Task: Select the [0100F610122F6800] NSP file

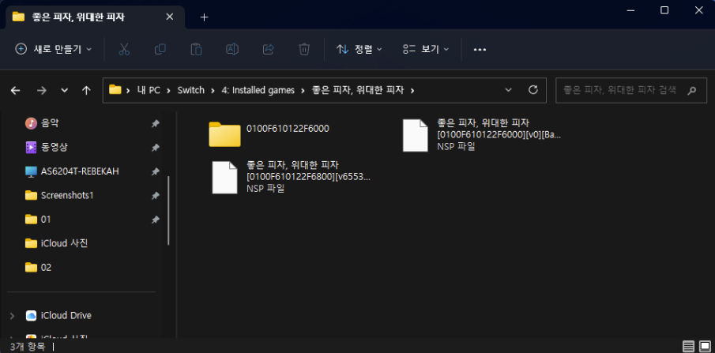Action: [x=292, y=177]
